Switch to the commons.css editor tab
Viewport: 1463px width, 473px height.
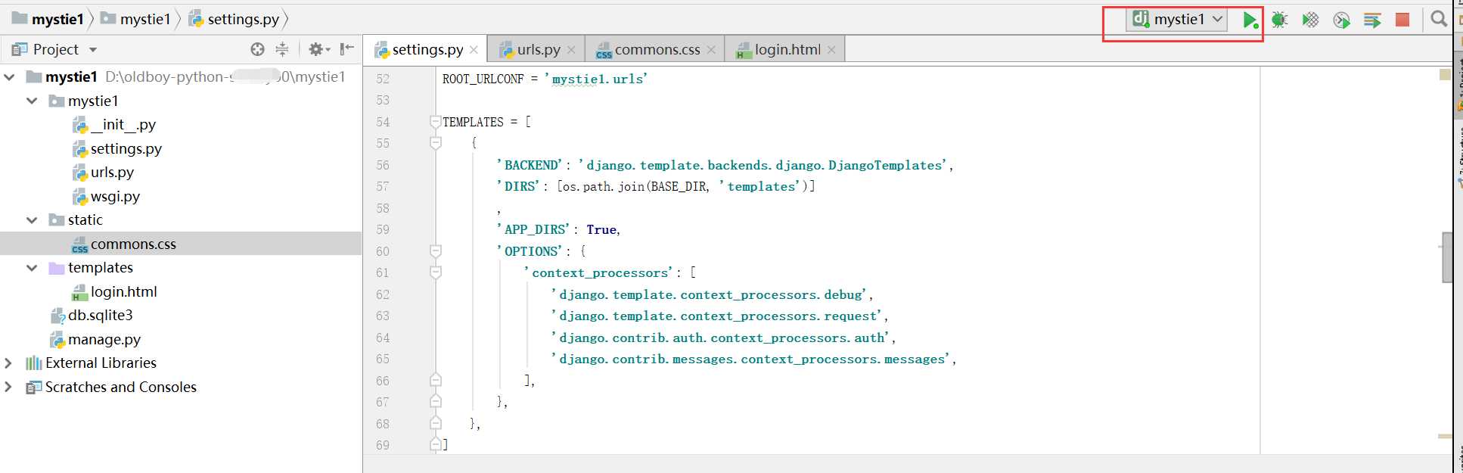655,49
